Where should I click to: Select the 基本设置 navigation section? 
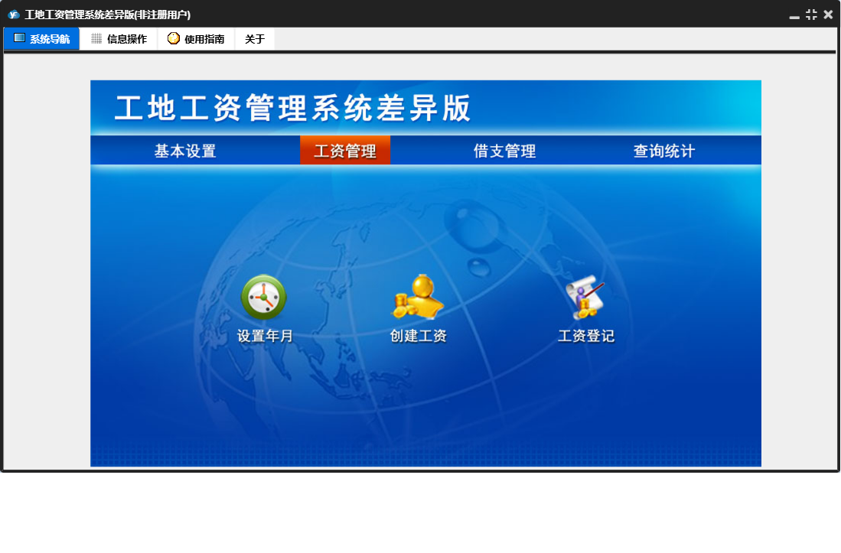coord(185,151)
